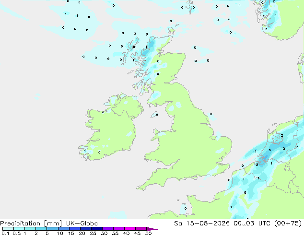Image resolution: width=304 pixels, height=235 pixels.
Task: Click the "(00+75)" forecast offset text
Action: click(288, 223)
